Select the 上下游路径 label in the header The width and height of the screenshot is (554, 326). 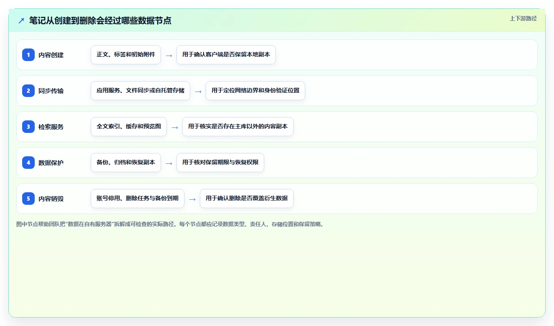coord(523,18)
